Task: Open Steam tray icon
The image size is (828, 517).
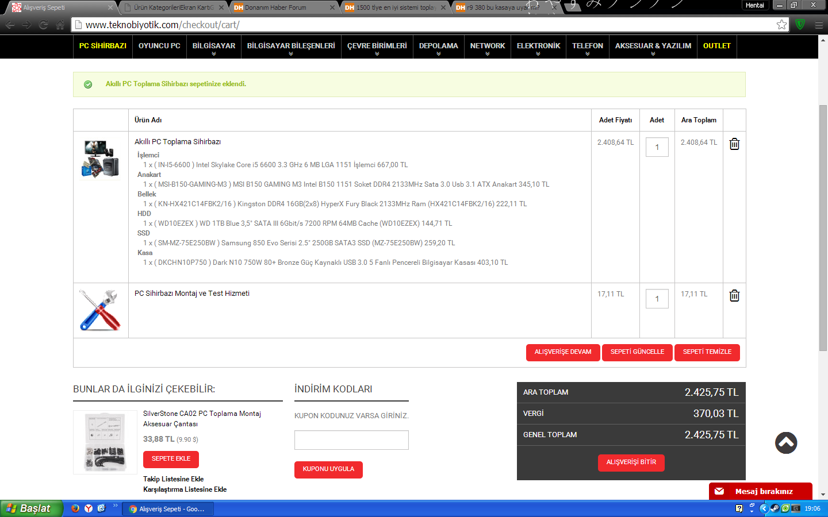Action: [x=775, y=508]
